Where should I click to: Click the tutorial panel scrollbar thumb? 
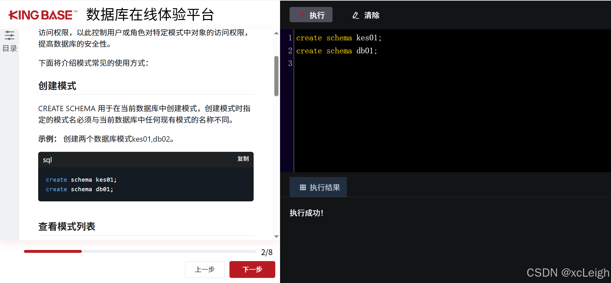point(276,76)
